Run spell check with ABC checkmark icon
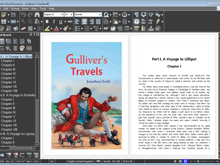The image size is (220, 165). (151, 15)
